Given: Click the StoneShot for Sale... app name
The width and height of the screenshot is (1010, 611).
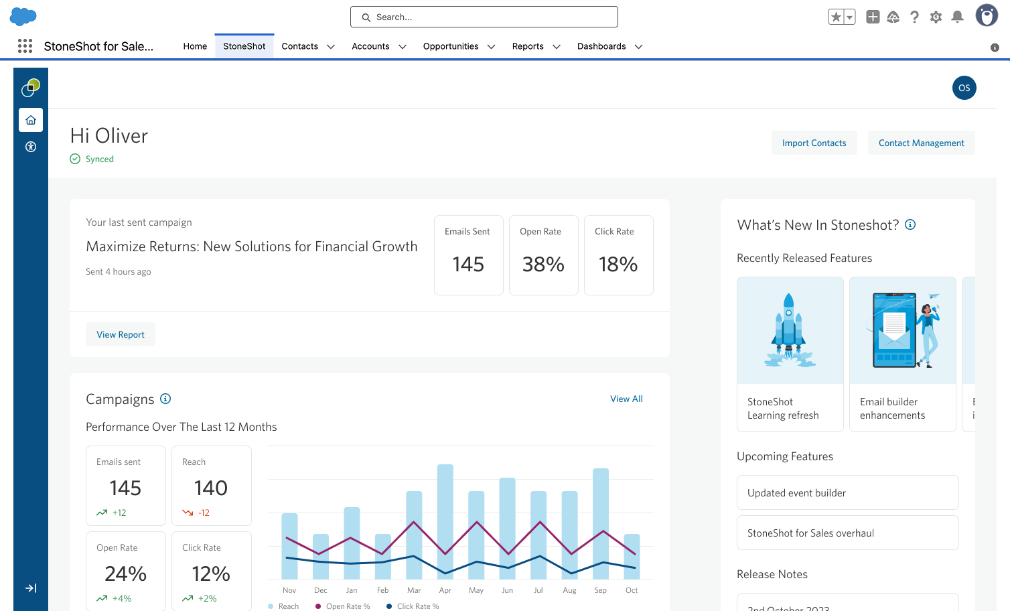Looking at the screenshot, I should click(98, 46).
